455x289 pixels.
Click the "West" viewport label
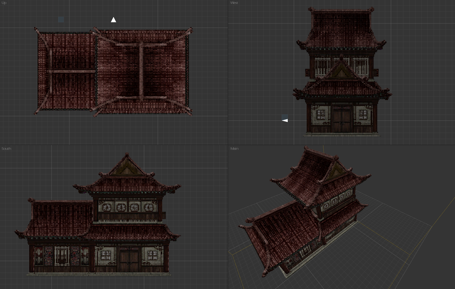click(234, 3)
